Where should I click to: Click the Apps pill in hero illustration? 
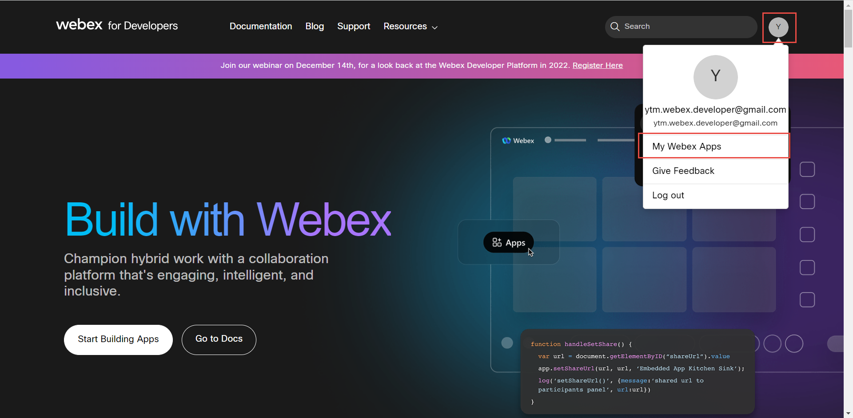point(508,243)
